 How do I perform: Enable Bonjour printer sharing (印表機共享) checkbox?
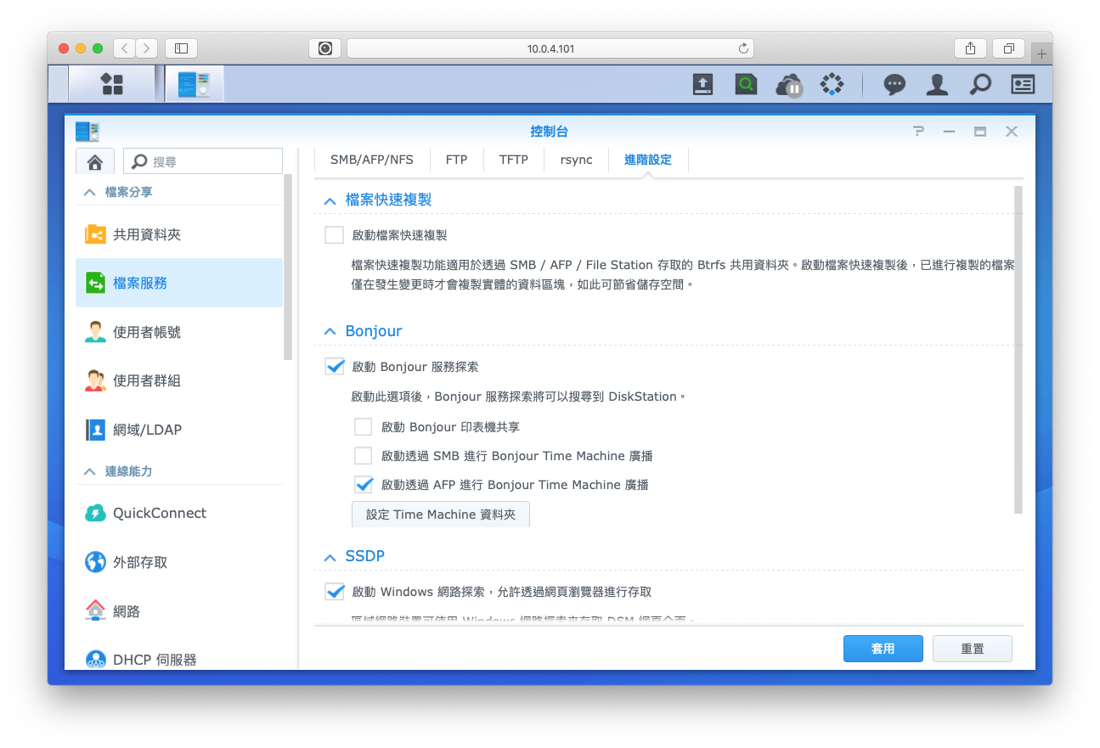tap(364, 427)
